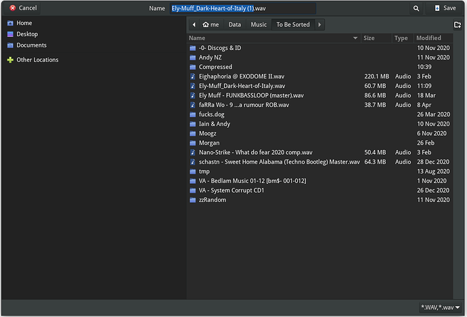This screenshot has height=317, width=467.
Task: Click the VA - System Corrupt CD1 folder icon
Action: coord(193,191)
